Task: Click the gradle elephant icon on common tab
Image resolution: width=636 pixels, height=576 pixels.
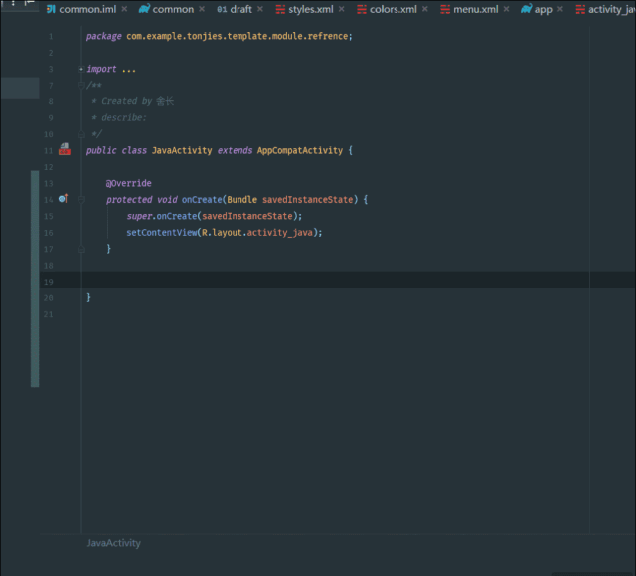Action: point(144,9)
